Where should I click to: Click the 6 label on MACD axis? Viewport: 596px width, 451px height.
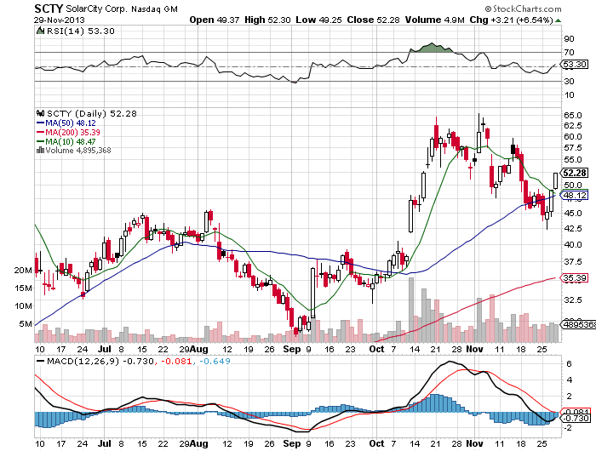569,363
